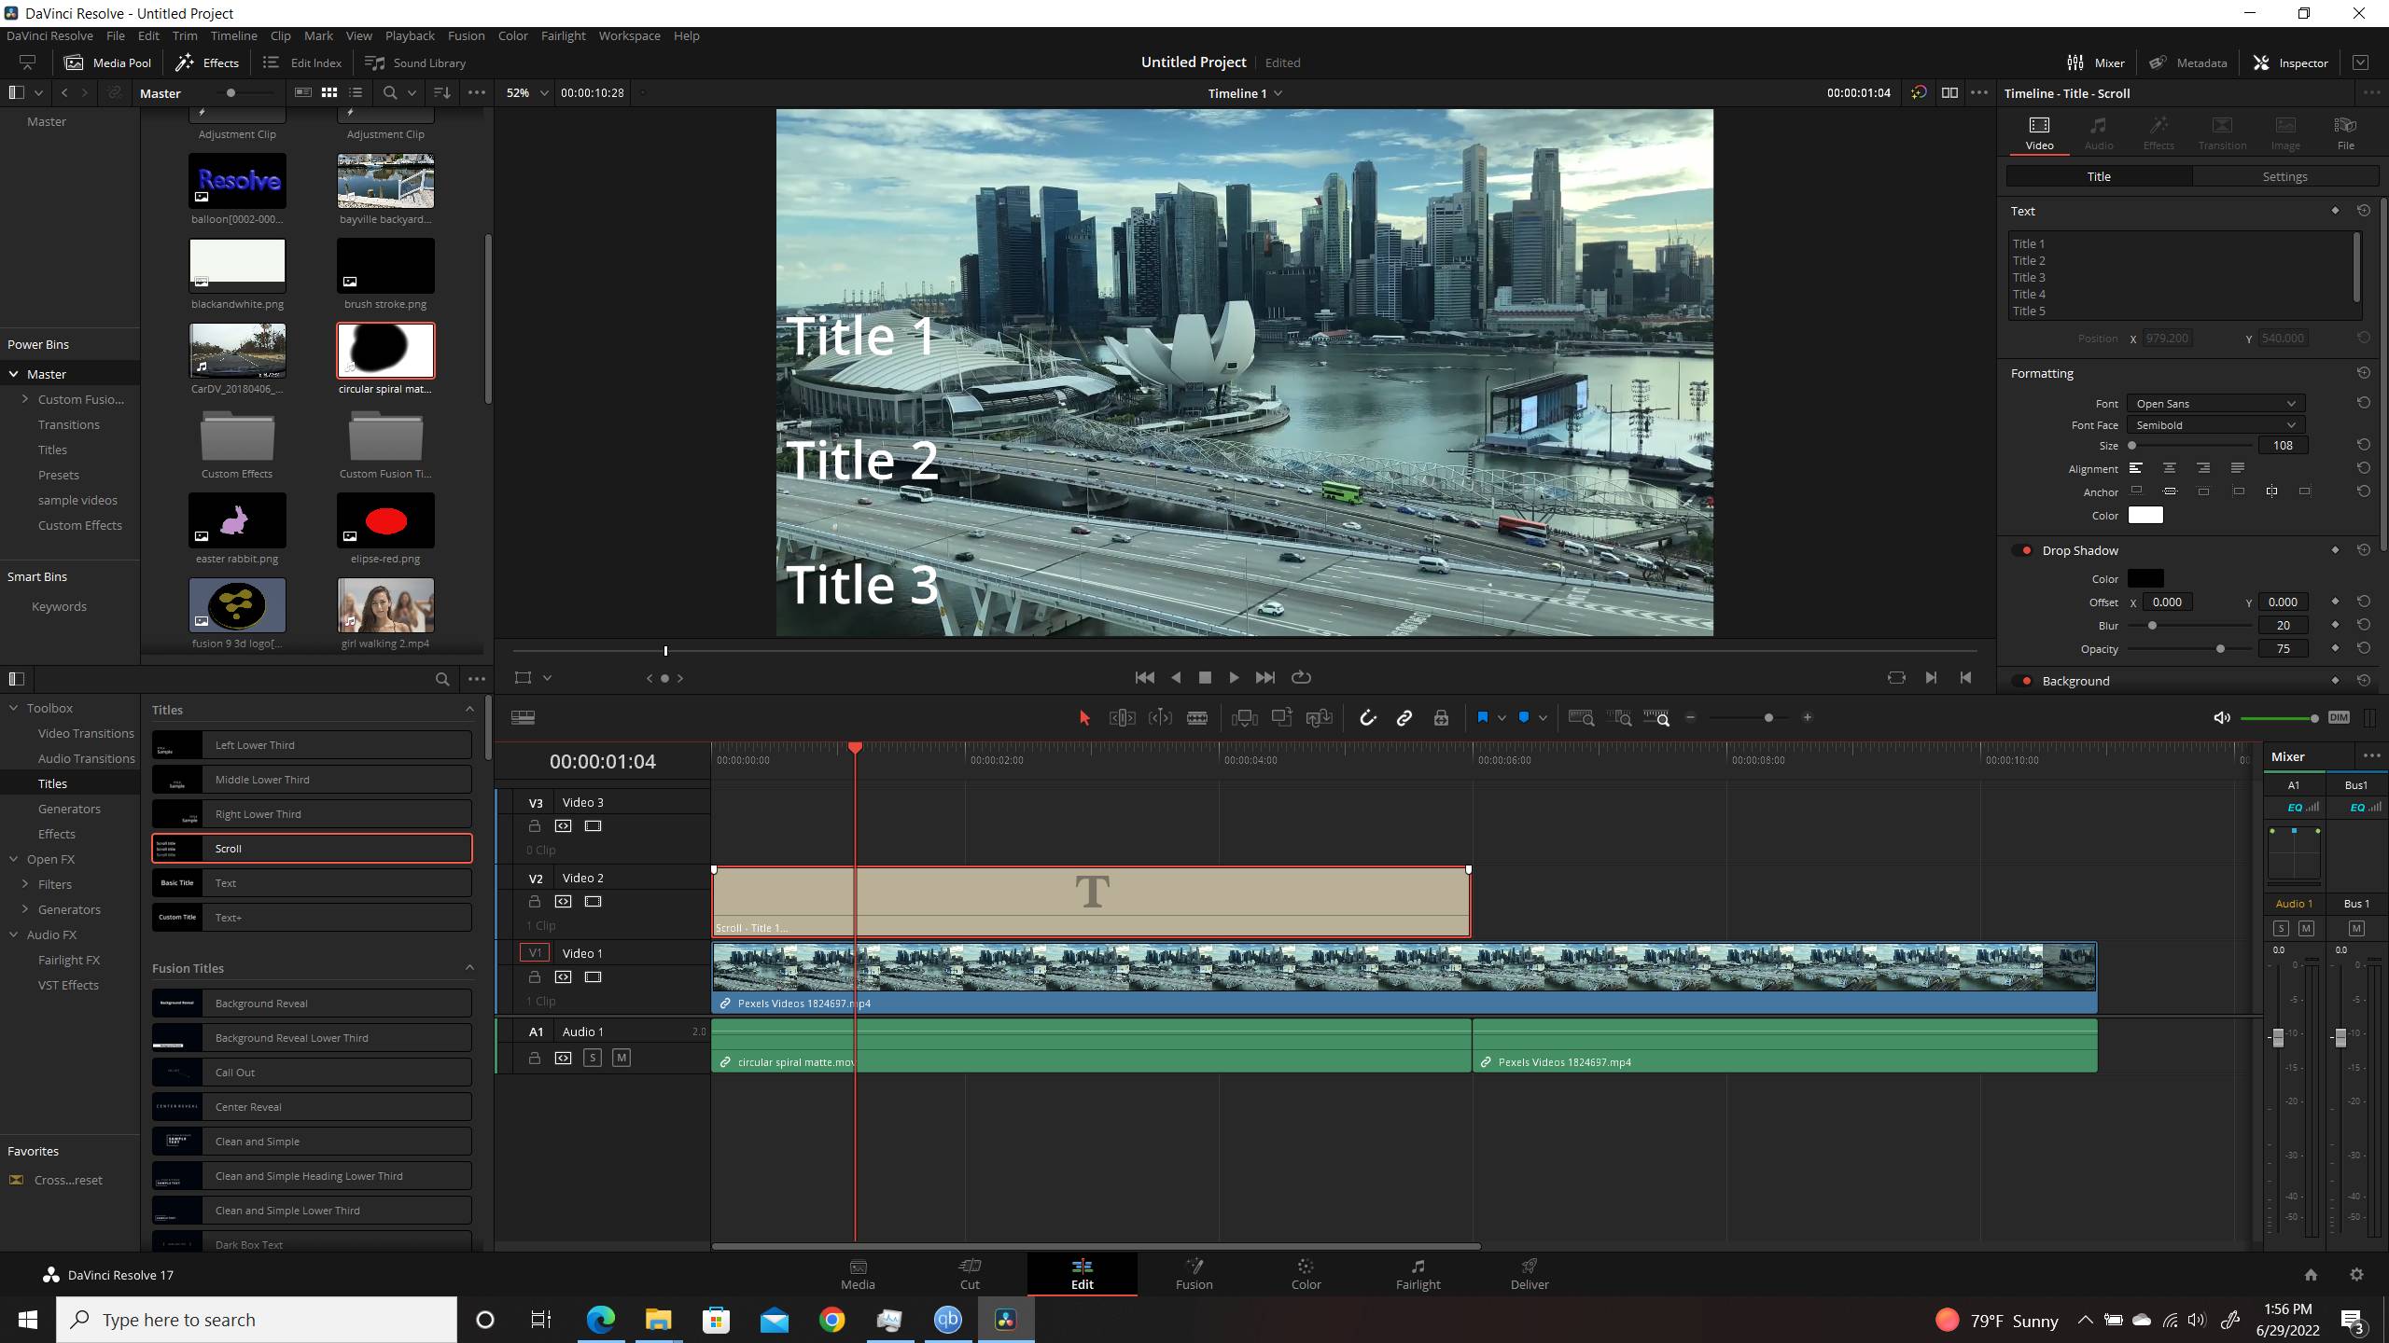Adjust Drop Shadow Opacity slider
2389x1343 pixels.
tap(2220, 649)
